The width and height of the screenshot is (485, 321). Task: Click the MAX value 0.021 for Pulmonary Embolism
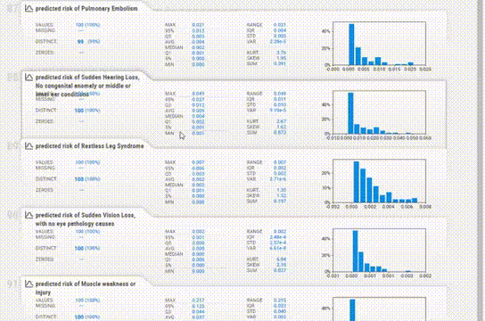(x=198, y=25)
